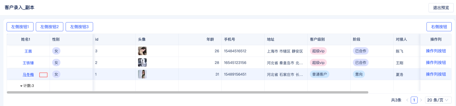Click the 年龄 column header
The image size is (456, 106).
(x=210, y=40)
